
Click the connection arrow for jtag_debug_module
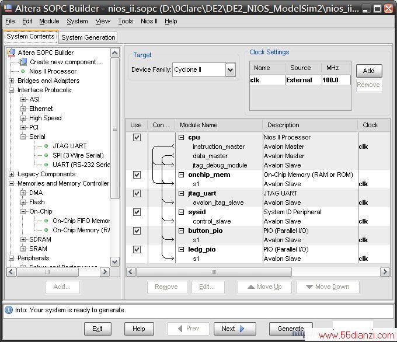click(171, 165)
